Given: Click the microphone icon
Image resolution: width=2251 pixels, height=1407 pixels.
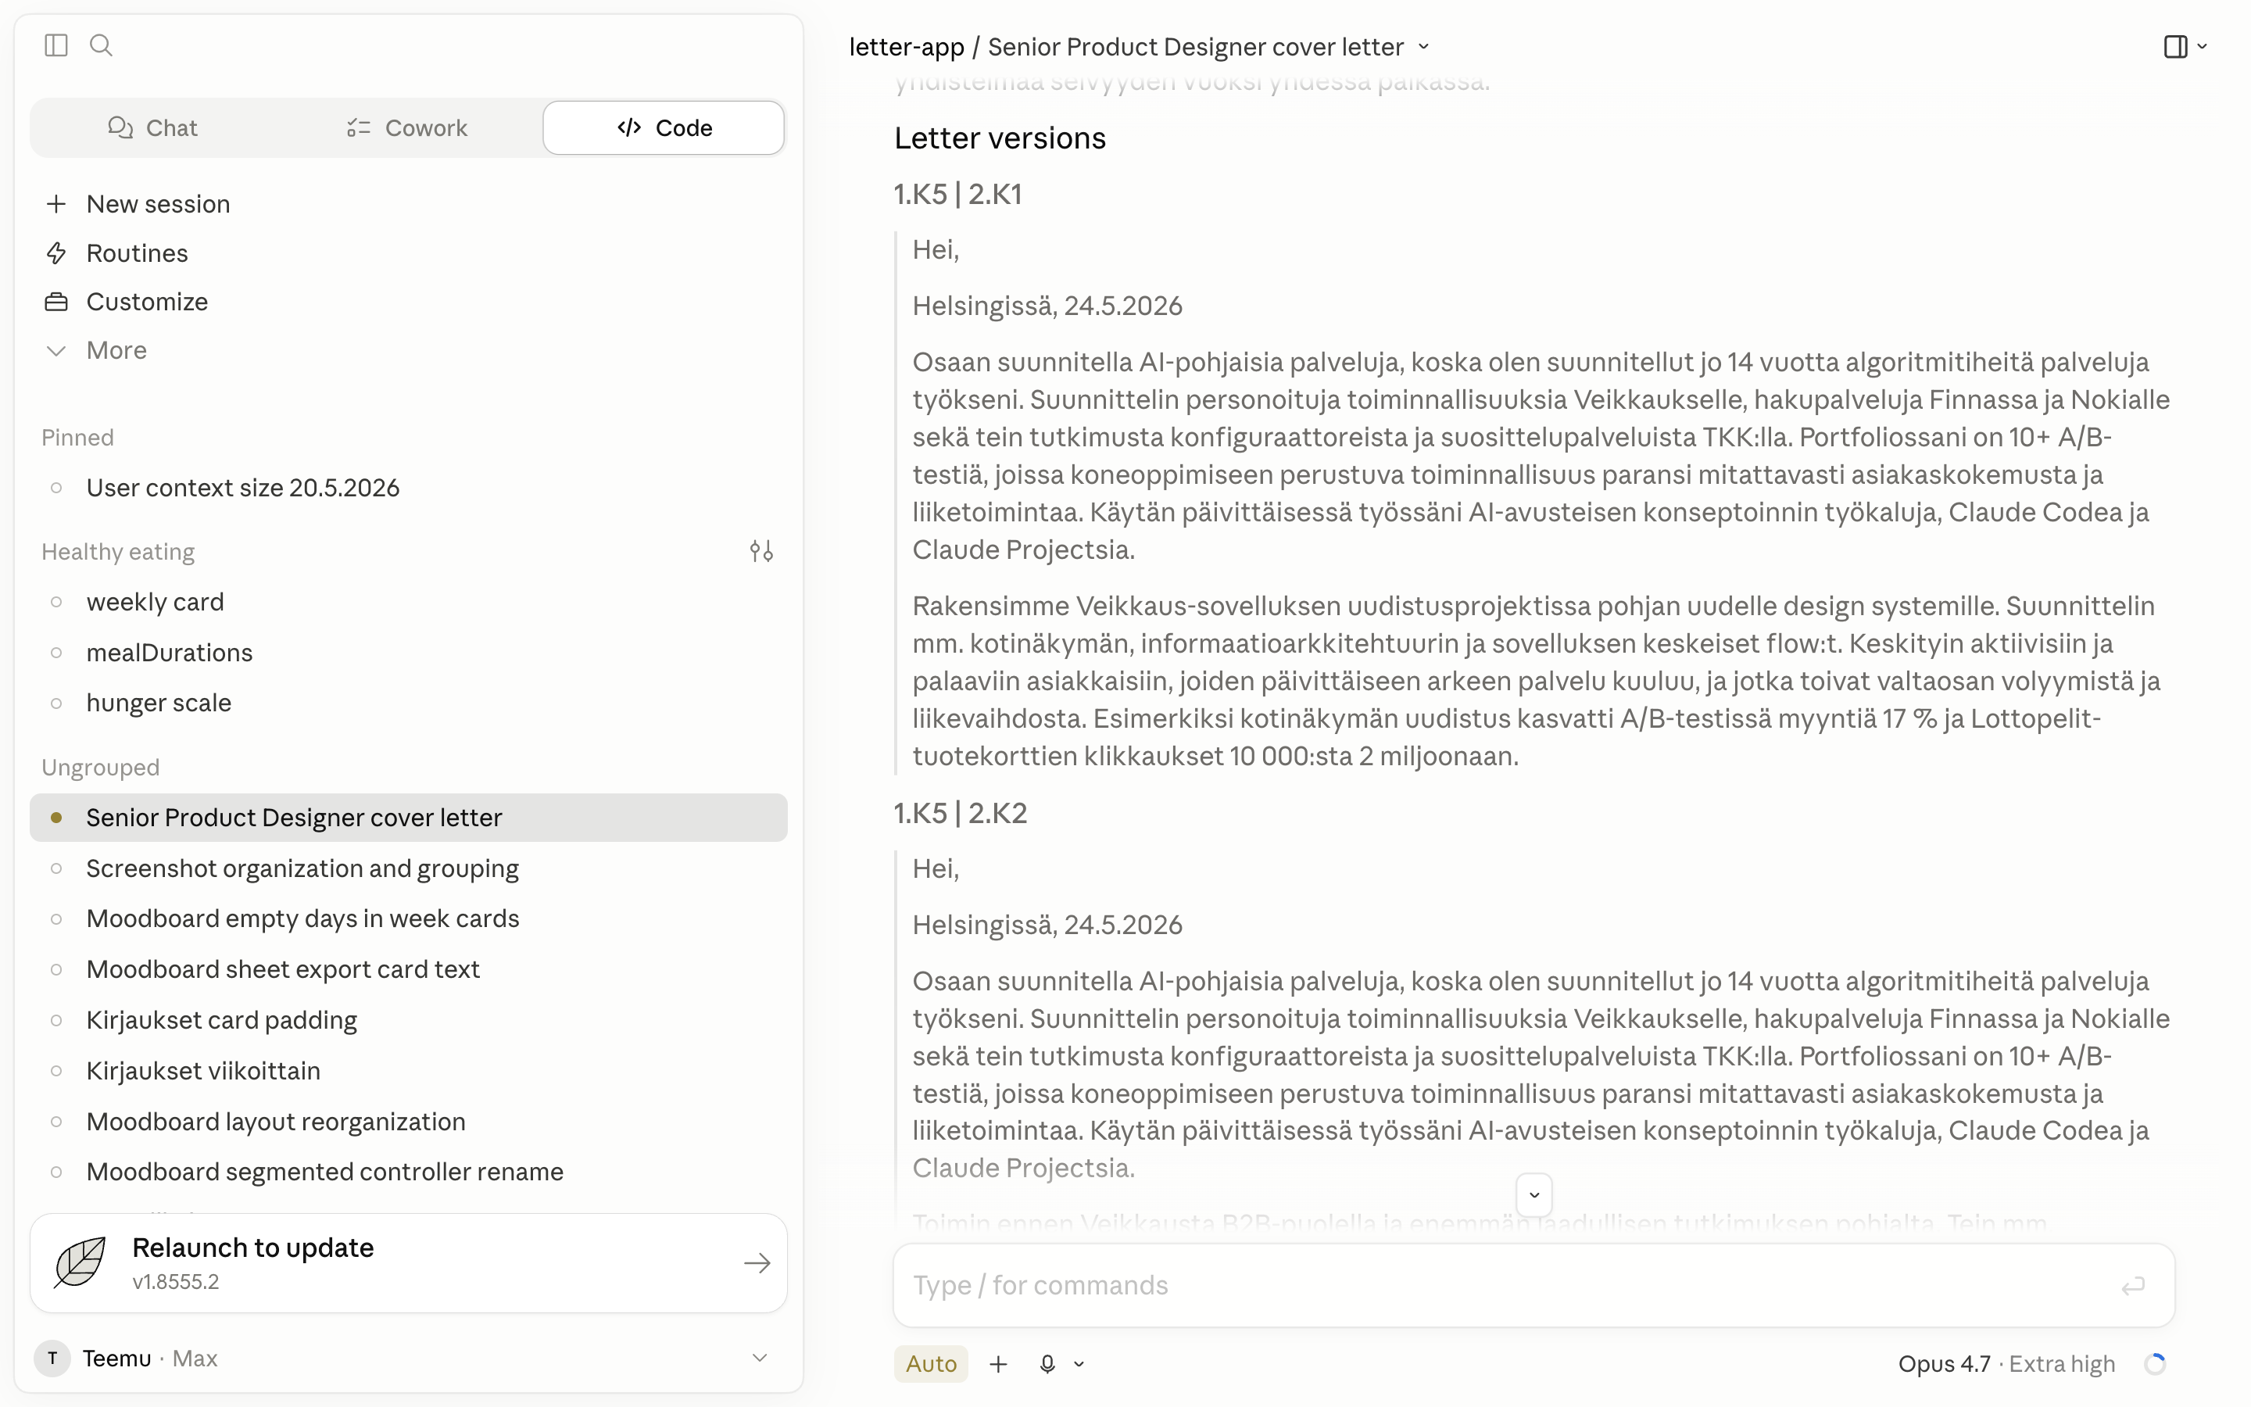Looking at the screenshot, I should [1047, 1363].
